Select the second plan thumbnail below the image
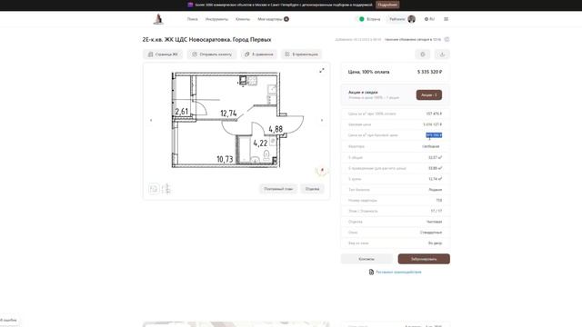Image resolution: width=582 pixels, height=327 pixels. click(166, 189)
